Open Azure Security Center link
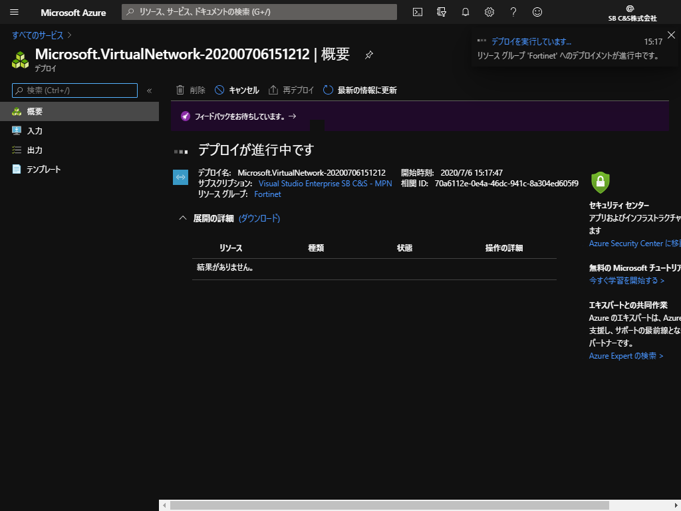Image resolution: width=681 pixels, height=511 pixels. coord(634,244)
